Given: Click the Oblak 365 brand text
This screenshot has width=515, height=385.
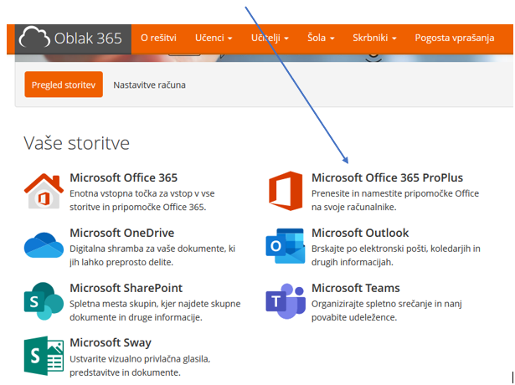Looking at the screenshot, I should [x=88, y=38].
